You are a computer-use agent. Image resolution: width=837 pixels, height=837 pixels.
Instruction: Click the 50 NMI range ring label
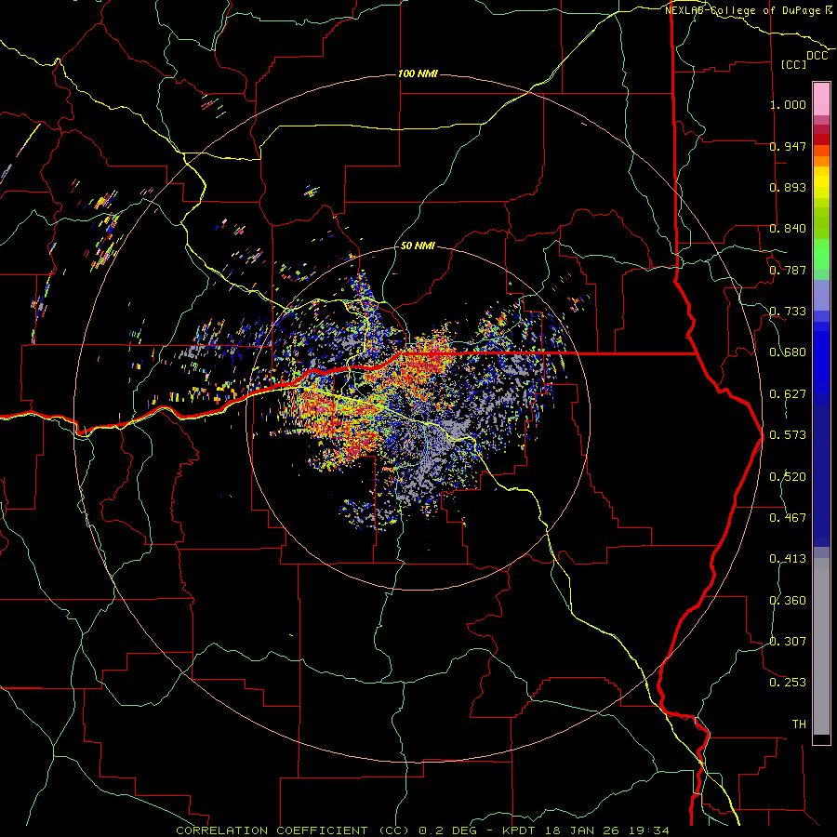[418, 246]
